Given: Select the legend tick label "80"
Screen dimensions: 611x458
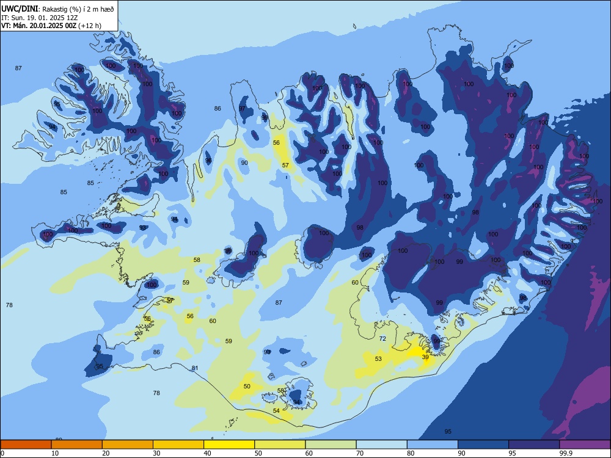Looking at the screenshot, I should click(411, 453).
